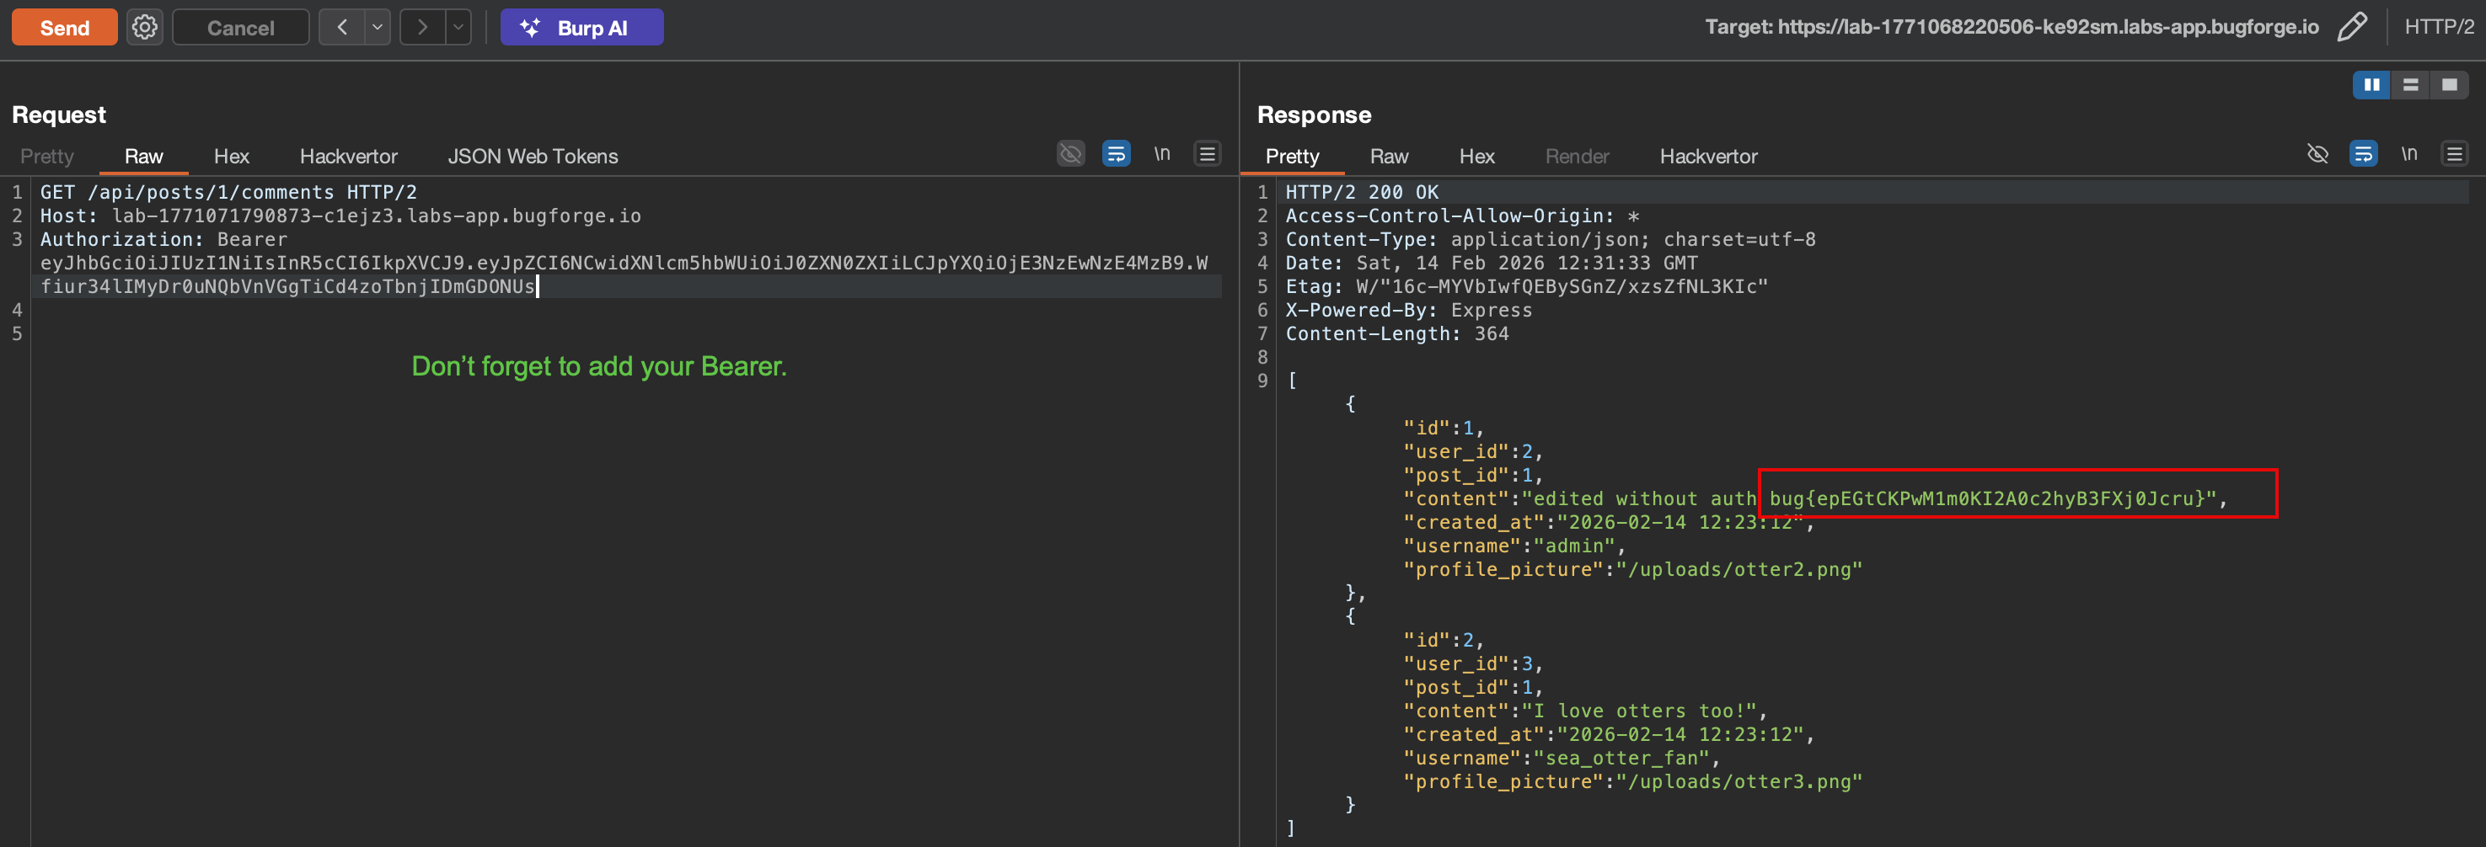The width and height of the screenshot is (2486, 847).
Task: Open Hackvertor tab in Response panel
Action: point(1707,157)
